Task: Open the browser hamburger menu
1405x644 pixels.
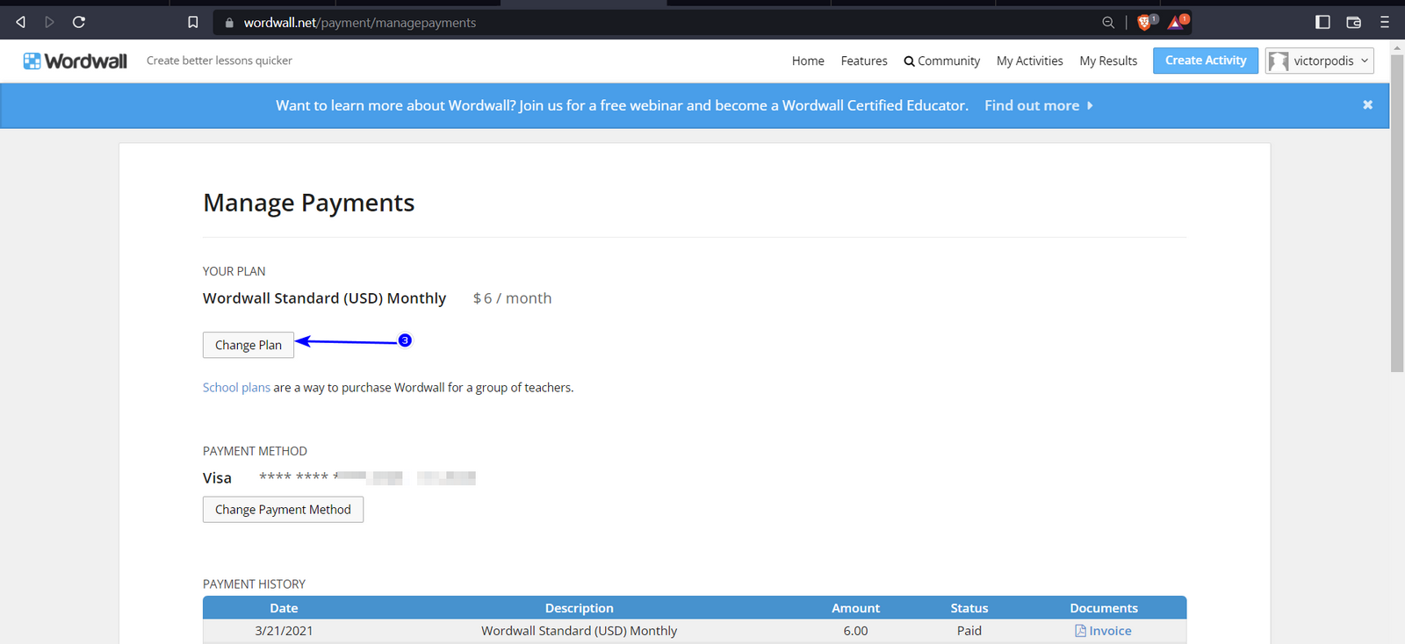Action: pos(1385,22)
